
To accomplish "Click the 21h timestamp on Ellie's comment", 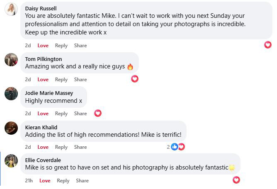I will click(29, 181).
